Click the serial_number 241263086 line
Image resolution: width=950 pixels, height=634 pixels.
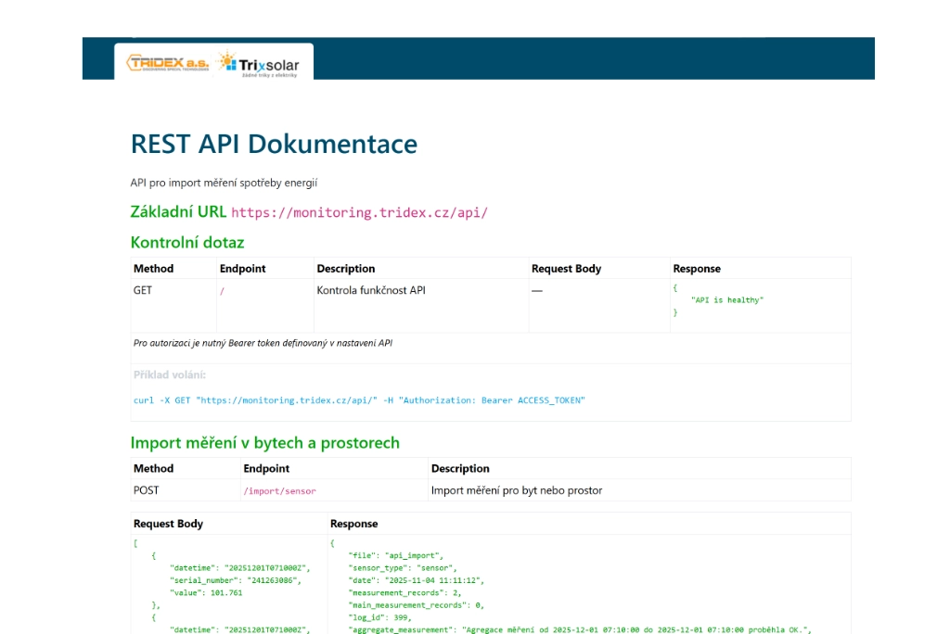click(235, 580)
